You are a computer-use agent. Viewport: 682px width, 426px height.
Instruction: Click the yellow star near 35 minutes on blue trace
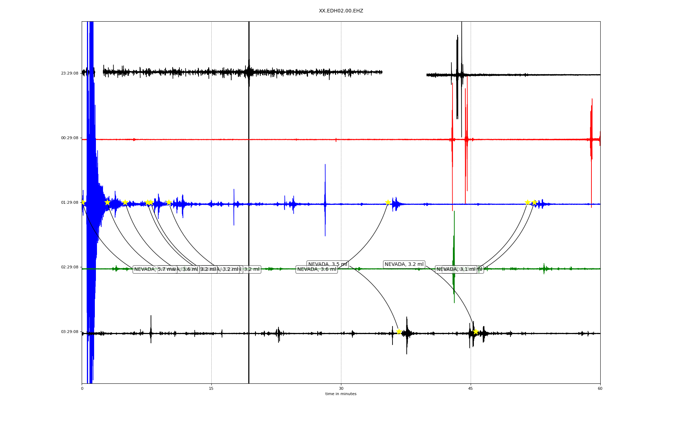388,202
